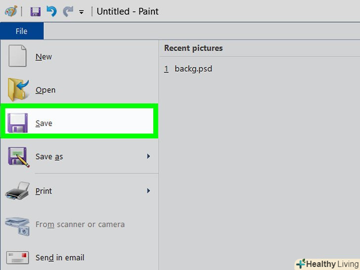Screen dimensions: 360x270
Task: Select the New menu entry label
Action: click(44, 57)
